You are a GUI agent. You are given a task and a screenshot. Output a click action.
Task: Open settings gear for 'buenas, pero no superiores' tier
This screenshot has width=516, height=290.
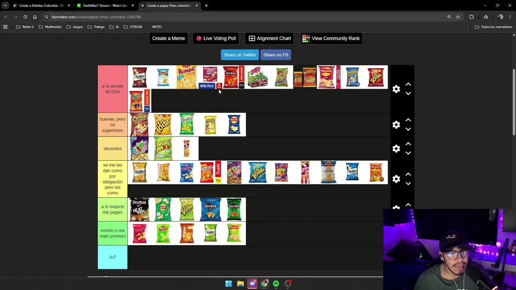(396, 125)
